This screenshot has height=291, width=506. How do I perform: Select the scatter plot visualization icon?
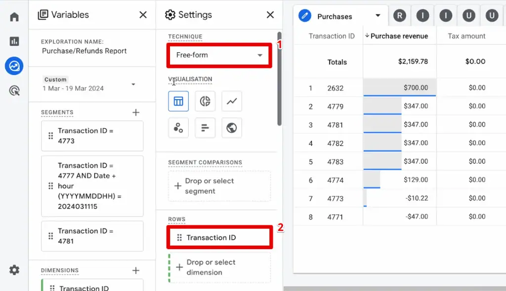(178, 128)
